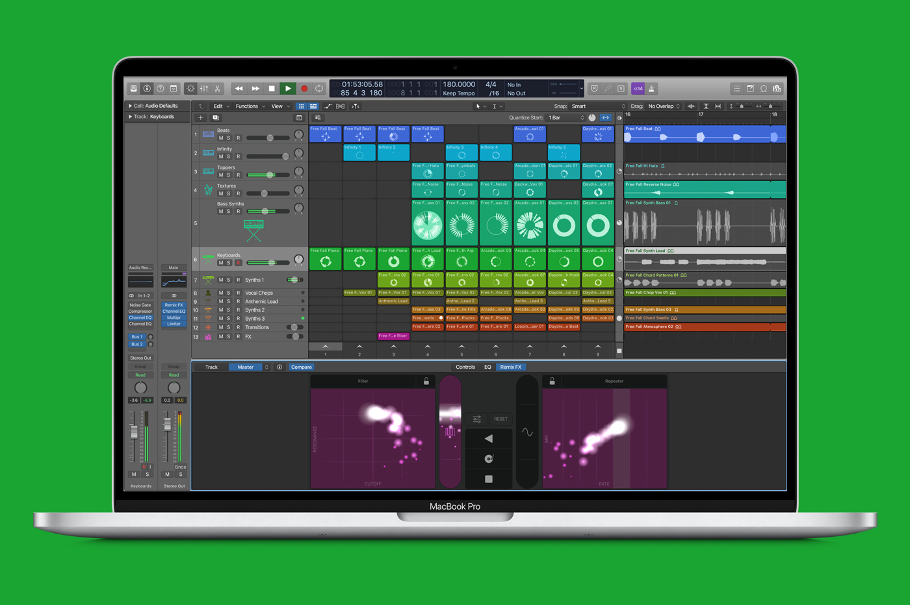
Task: Toggle Cycle mode button
Action: pyautogui.click(x=319, y=88)
